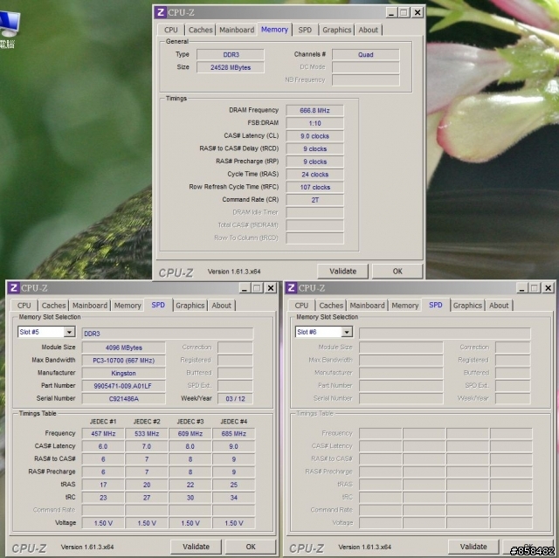The width and height of the screenshot is (559, 558).
Task: Open About tab in top window
Action: (369, 30)
